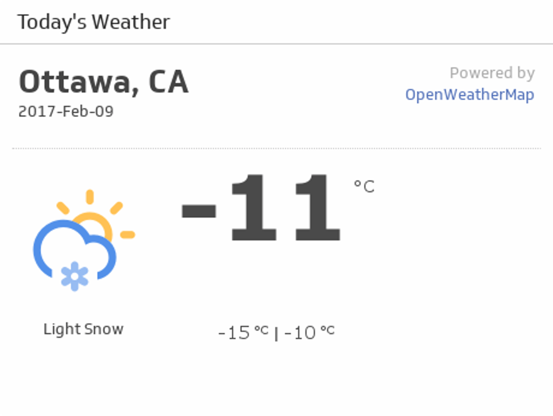
Task: Click the °C unit beside -11
Action: pos(364,186)
